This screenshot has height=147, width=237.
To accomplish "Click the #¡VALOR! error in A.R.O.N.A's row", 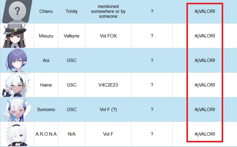I will click(x=205, y=134).
